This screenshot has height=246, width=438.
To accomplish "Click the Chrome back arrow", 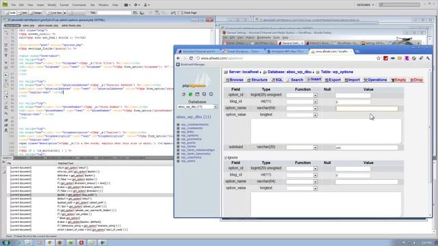I will click(179, 58).
